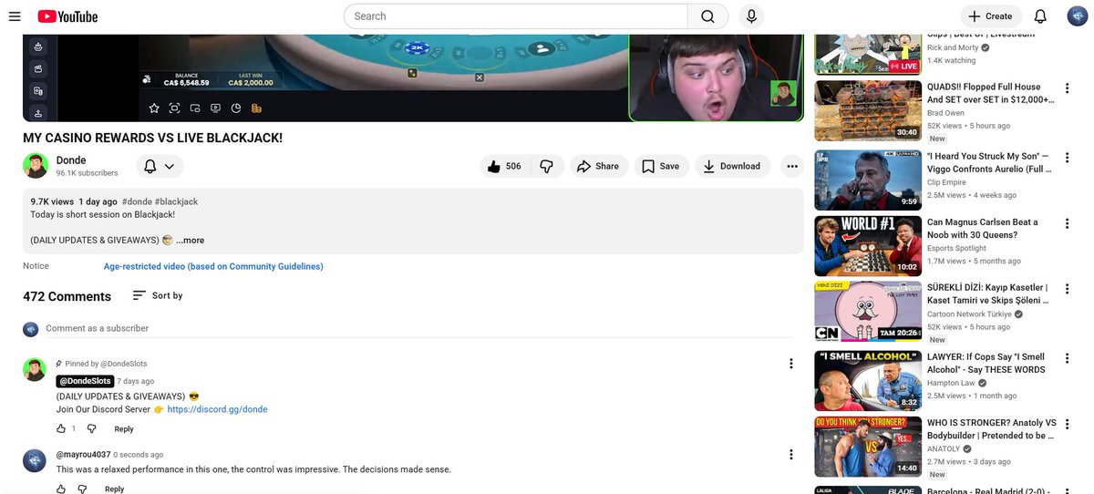Open the Create menu
The height and width of the screenshot is (494, 1094).
click(x=990, y=16)
